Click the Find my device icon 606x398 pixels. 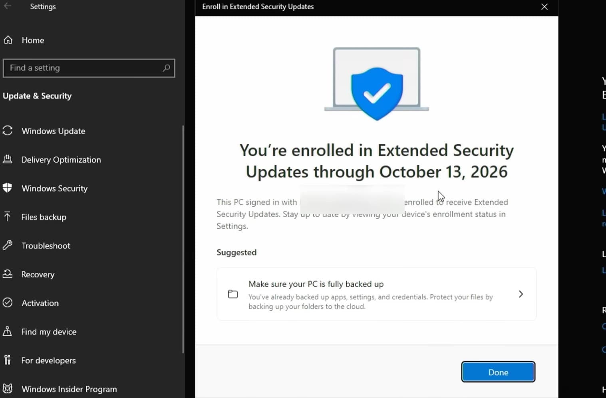coord(8,331)
